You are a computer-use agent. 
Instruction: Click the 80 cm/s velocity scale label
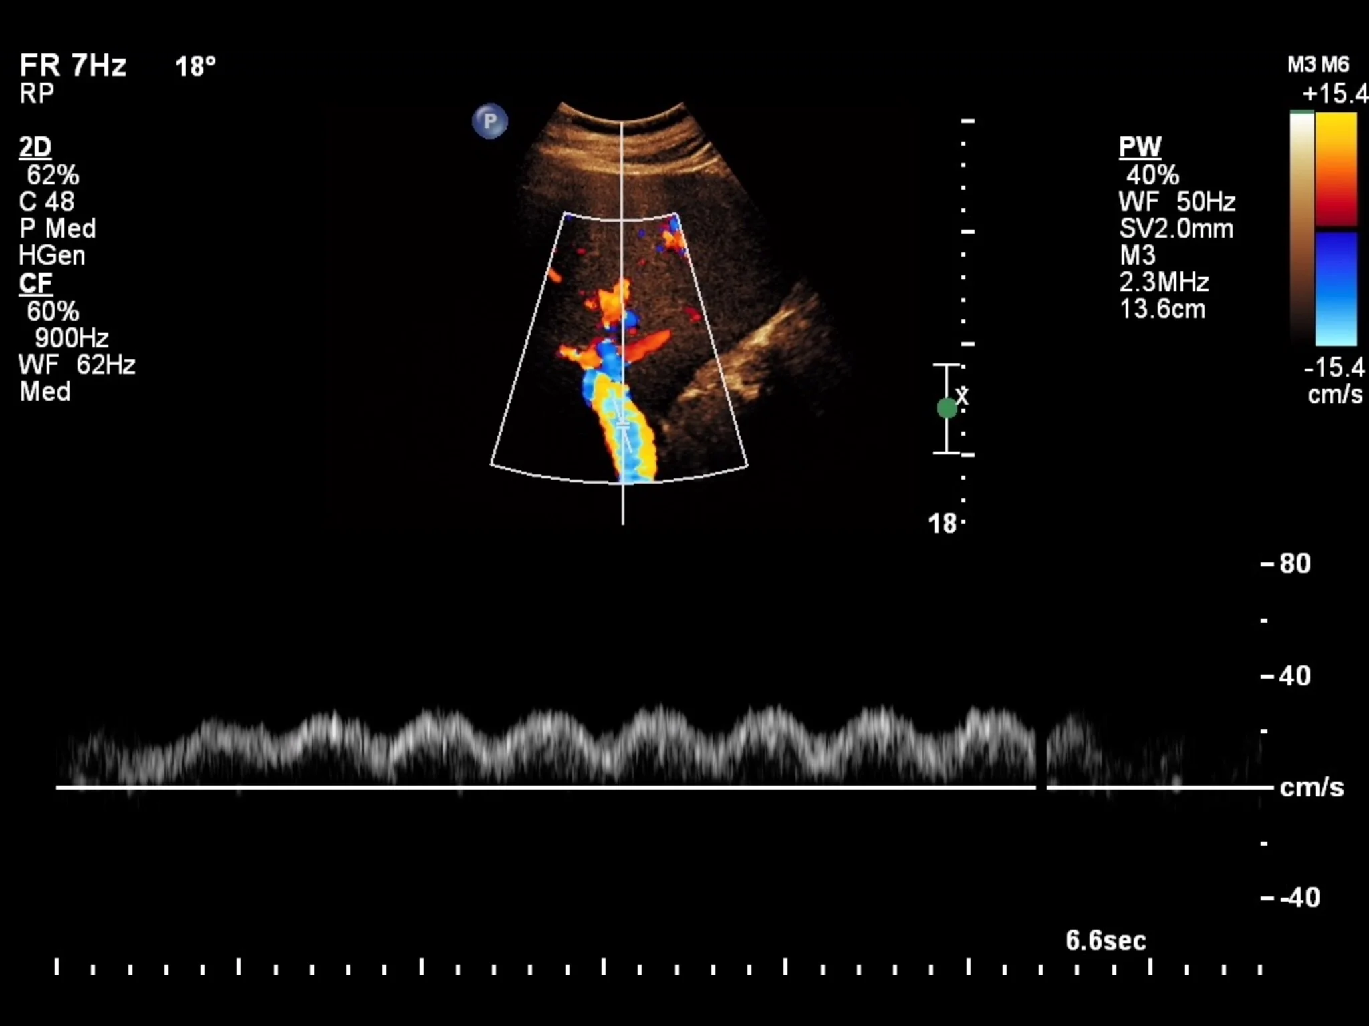click(1294, 564)
